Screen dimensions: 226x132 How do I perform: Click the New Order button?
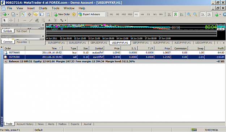click(x=62, y=14)
